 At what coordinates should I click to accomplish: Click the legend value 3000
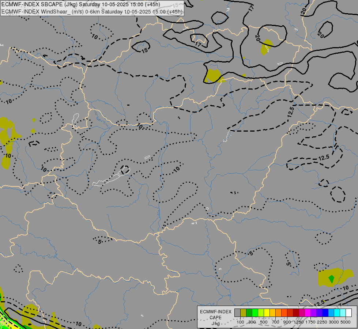(x=334, y=322)
